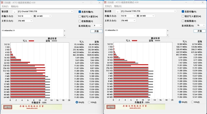Check 校验数据 checkbox in left window
207x114 pixels.
pyautogui.click(x=80, y=21)
